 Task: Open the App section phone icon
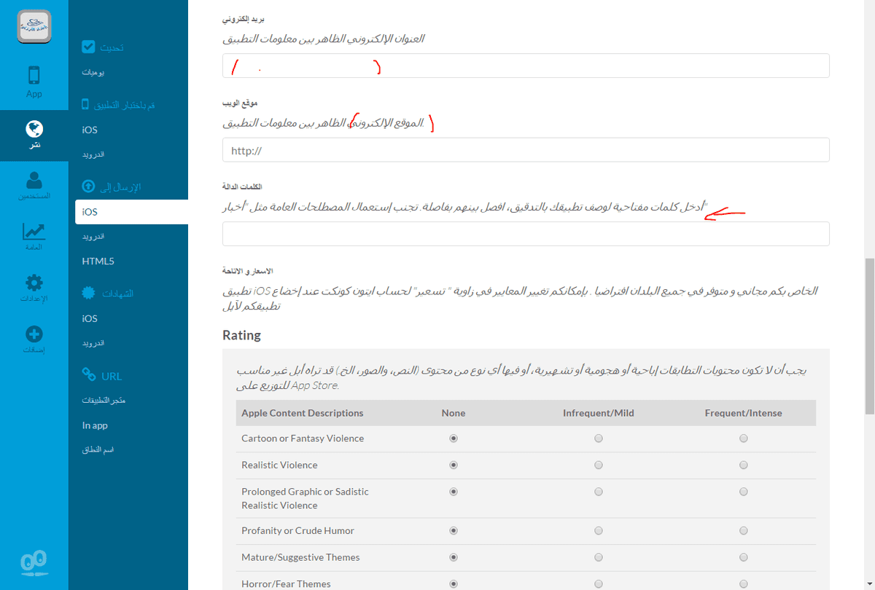coord(34,76)
